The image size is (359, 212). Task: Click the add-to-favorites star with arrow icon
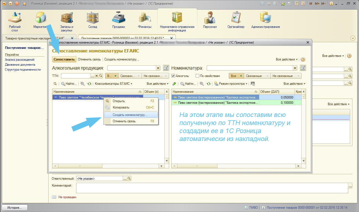click(x=283, y=4)
